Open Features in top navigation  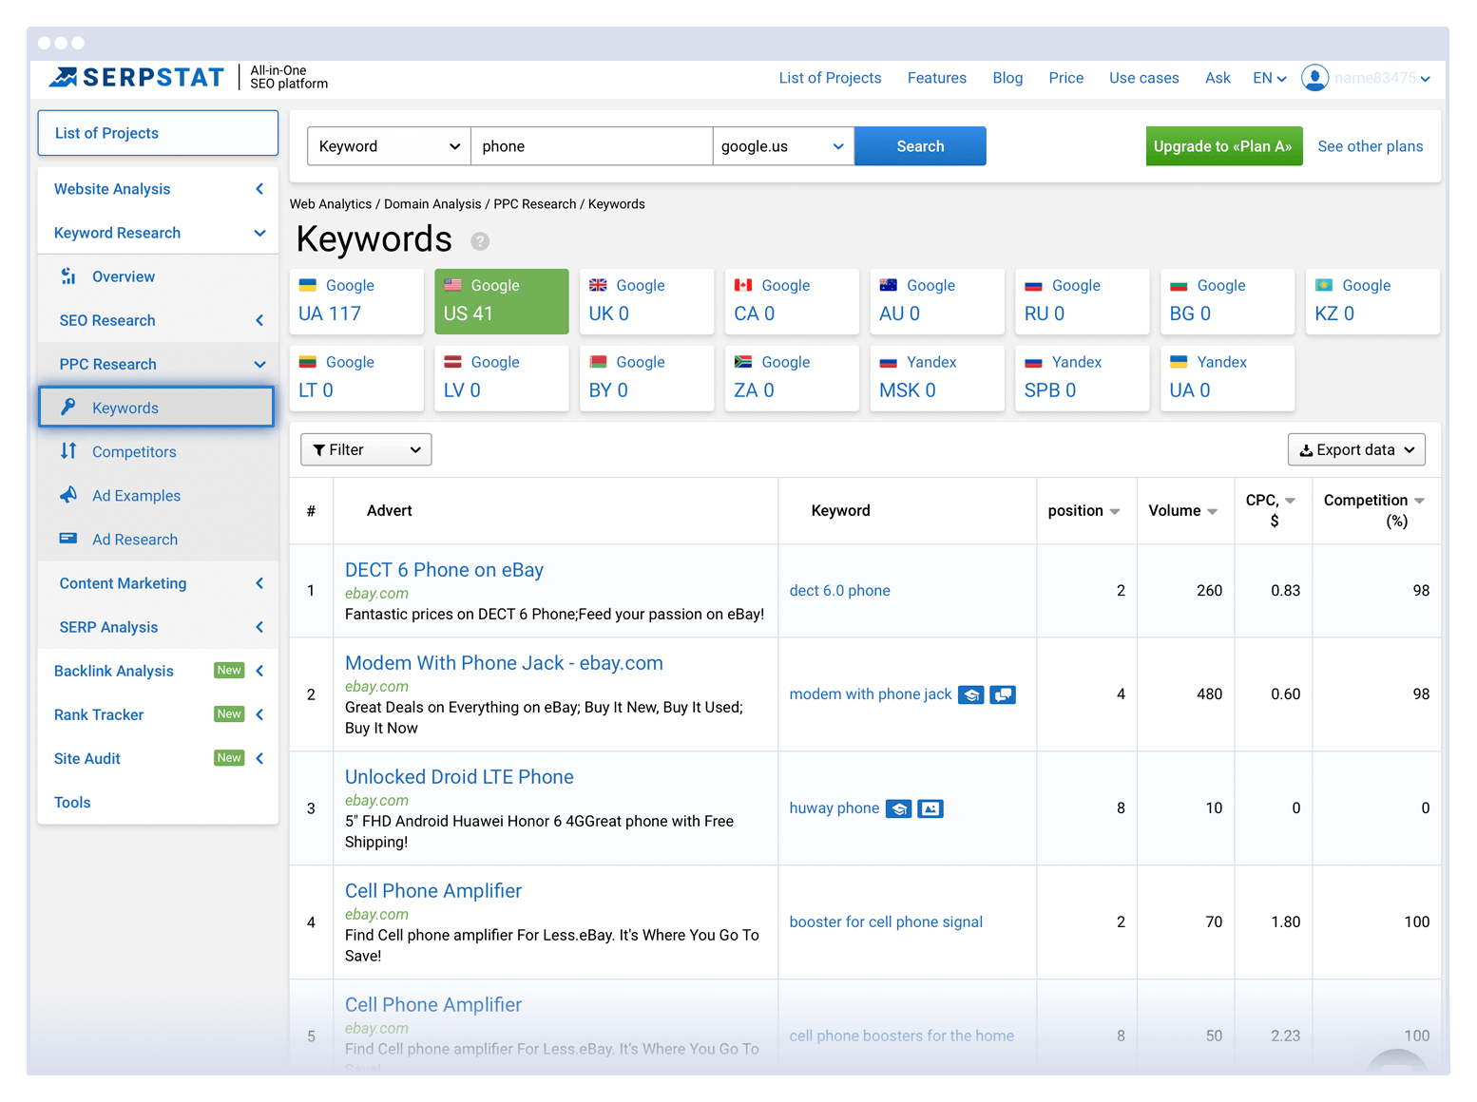click(936, 78)
